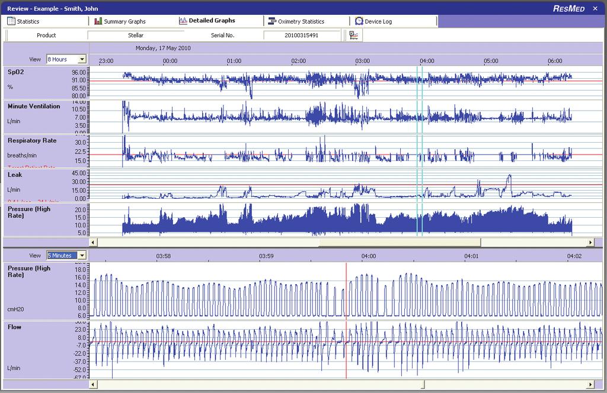Click the Respiratory Rate graph label

coord(32,141)
